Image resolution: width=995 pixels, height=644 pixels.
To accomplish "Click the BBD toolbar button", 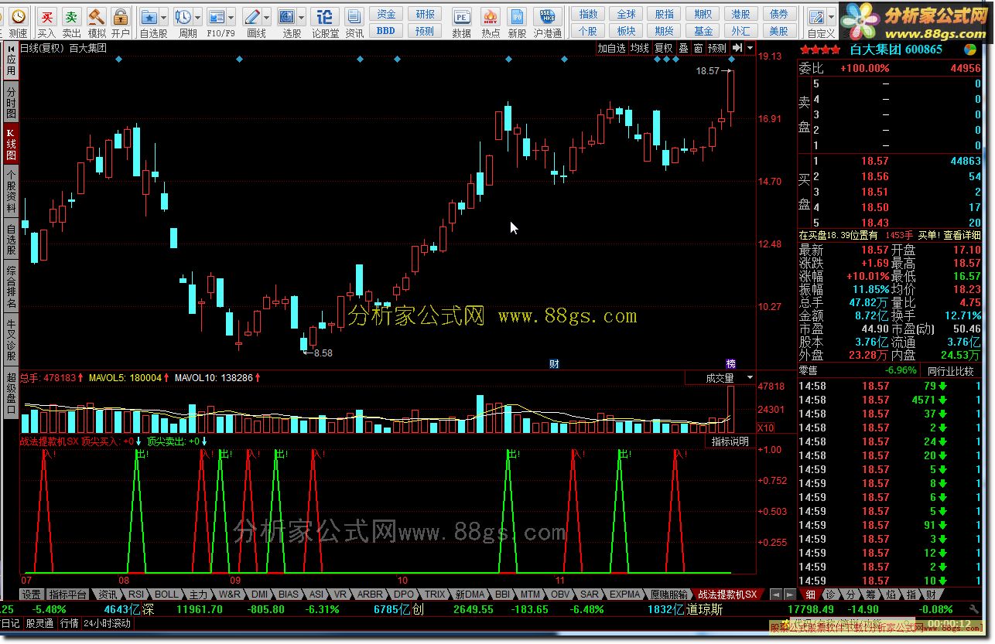I will tap(386, 30).
